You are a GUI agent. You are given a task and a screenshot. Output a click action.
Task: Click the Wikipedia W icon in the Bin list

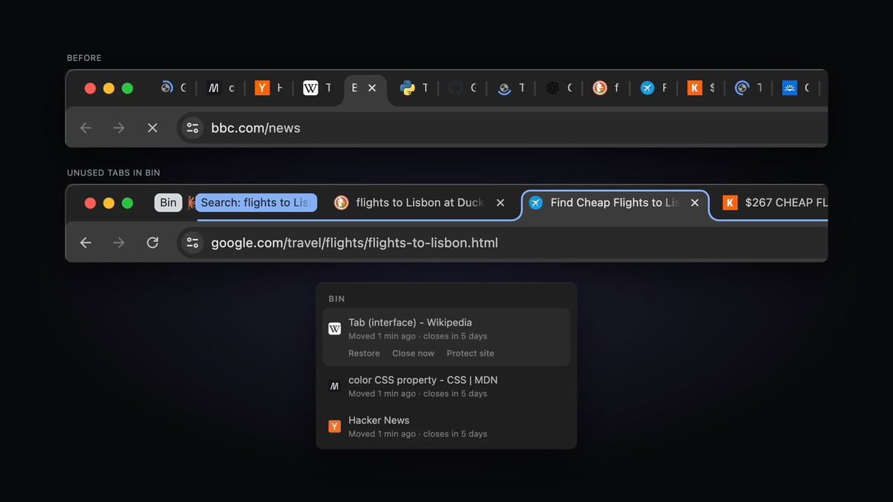335,328
